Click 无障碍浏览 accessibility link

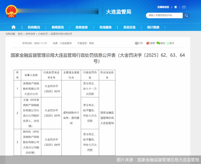[163, 7]
